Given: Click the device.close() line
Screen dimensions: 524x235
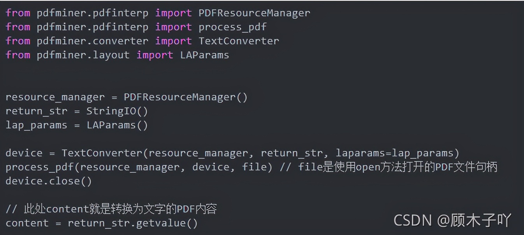Looking at the screenshot, I should pos(49,181).
